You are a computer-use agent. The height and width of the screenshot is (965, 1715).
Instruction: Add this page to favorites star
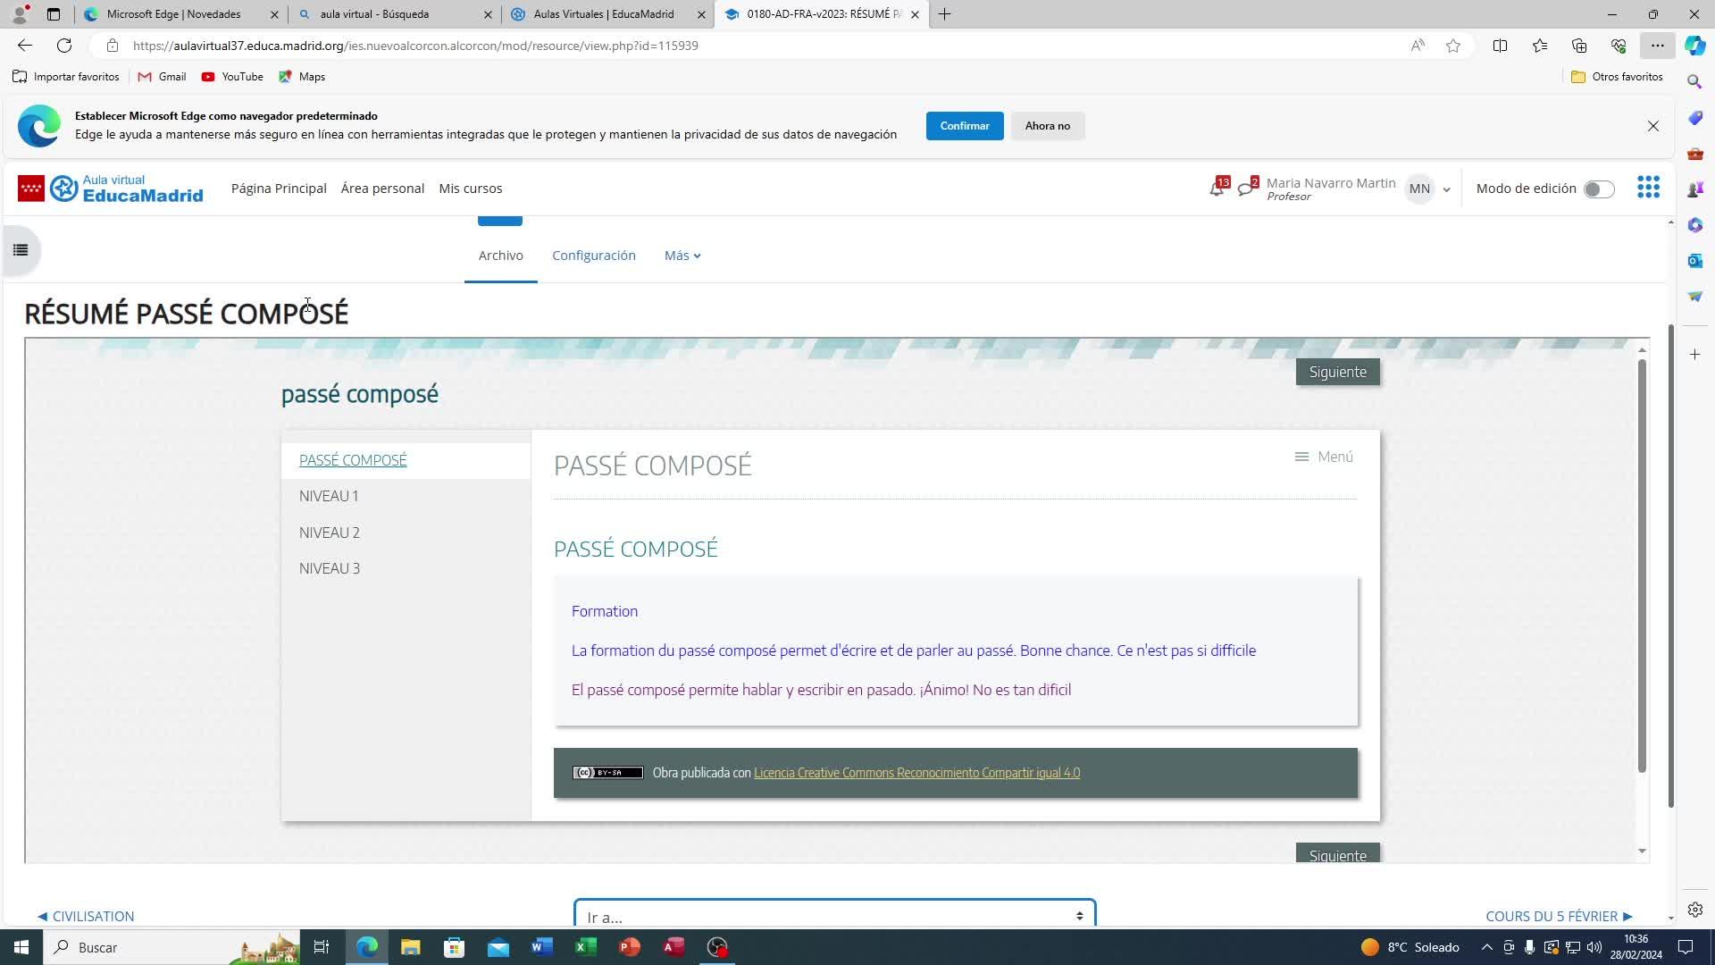[x=1453, y=46]
